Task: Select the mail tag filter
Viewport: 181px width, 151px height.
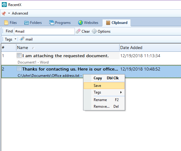Action: pos(26,39)
